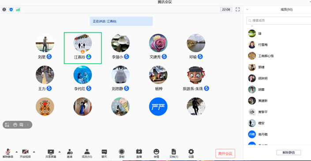The width and height of the screenshot is (311, 161).
Task: Expand audio options arrow beside microphone
Action: [x=17, y=152]
